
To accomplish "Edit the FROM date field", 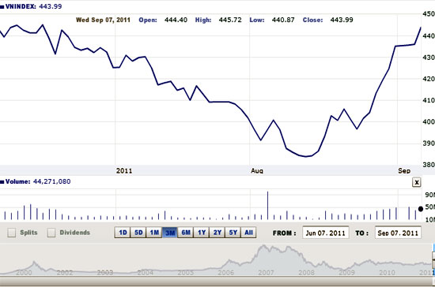I will [325, 233].
